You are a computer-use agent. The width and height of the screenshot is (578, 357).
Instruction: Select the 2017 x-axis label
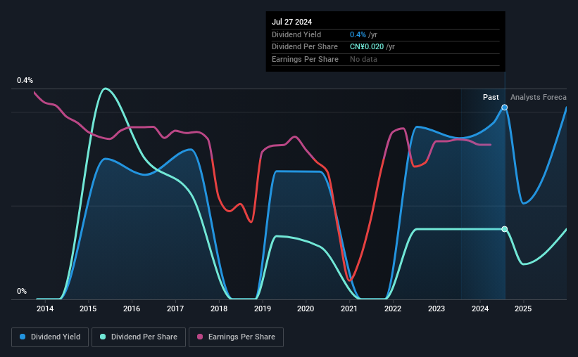point(175,309)
